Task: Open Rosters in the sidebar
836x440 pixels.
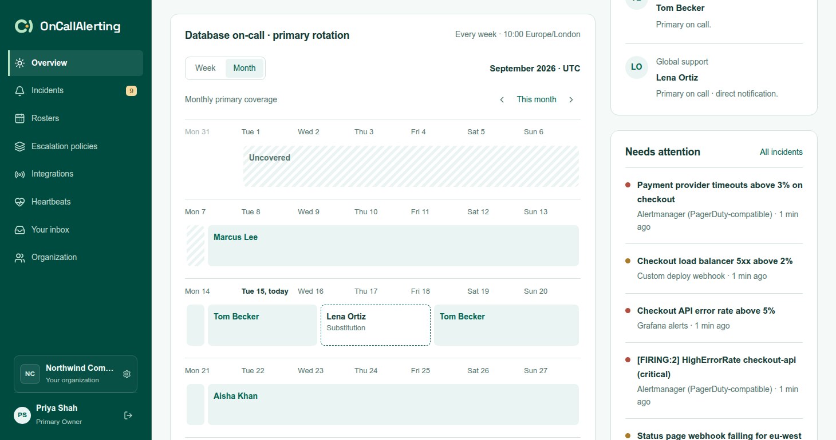Action: coord(76,118)
